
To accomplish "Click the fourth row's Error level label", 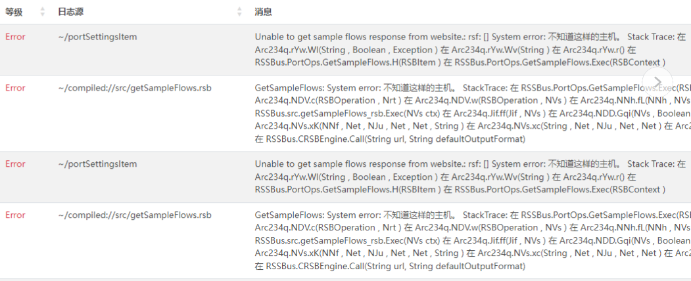I will (15, 215).
